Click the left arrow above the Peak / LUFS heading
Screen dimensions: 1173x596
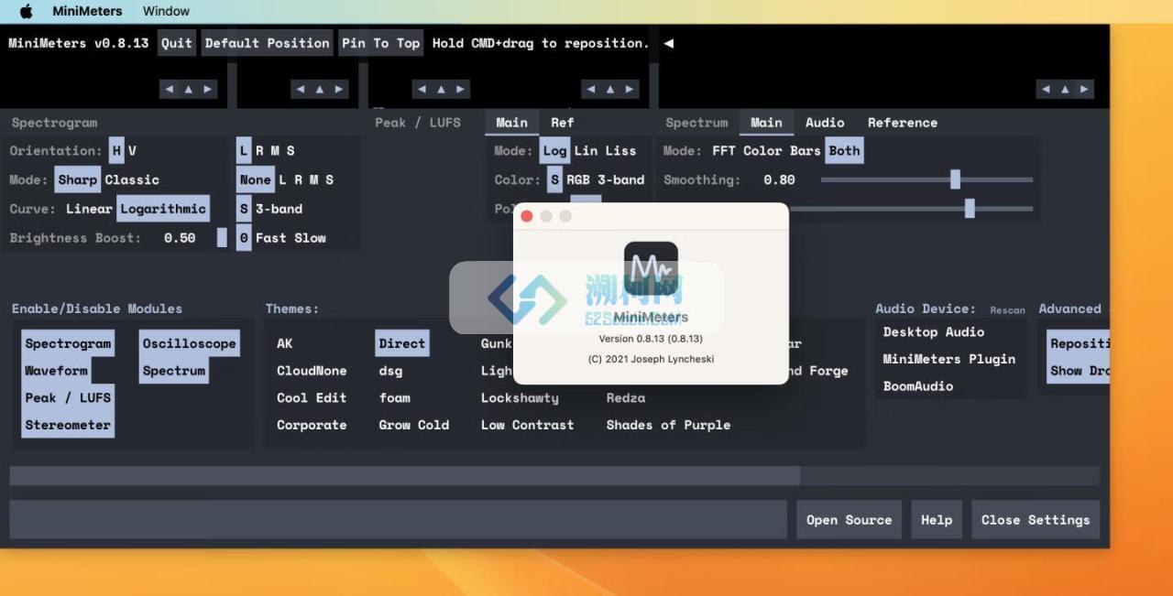point(422,89)
